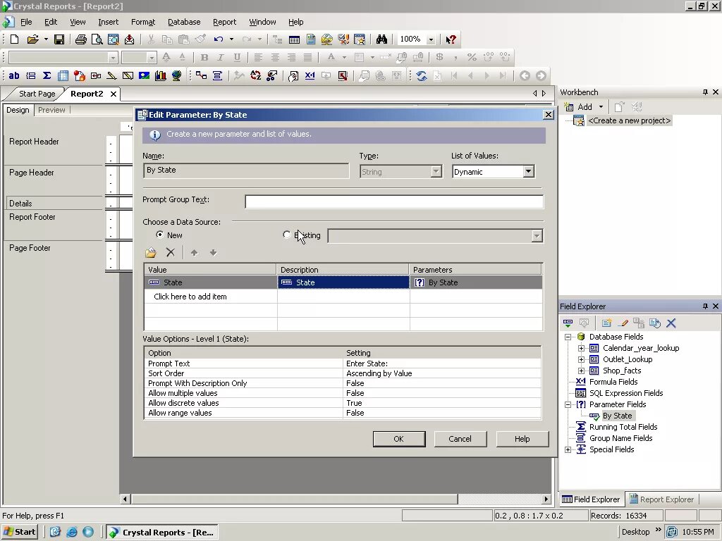
Task: Click the blue Delete X in Field Explorer
Action: point(671,323)
